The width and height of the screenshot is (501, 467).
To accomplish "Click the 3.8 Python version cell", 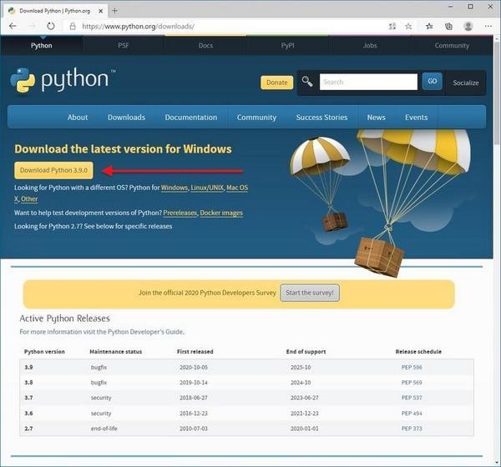I will (28, 383).
